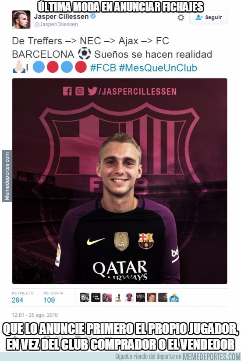Click the tweet timestamp 12:01 - 25 ago. 2016
Viewport: 241px width, 361px height.
35,315
